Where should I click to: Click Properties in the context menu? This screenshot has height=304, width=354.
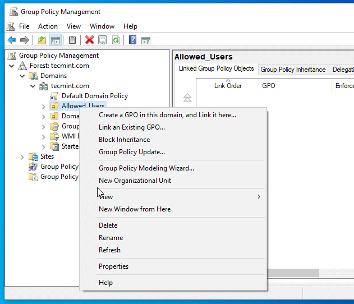coord(113,266)
